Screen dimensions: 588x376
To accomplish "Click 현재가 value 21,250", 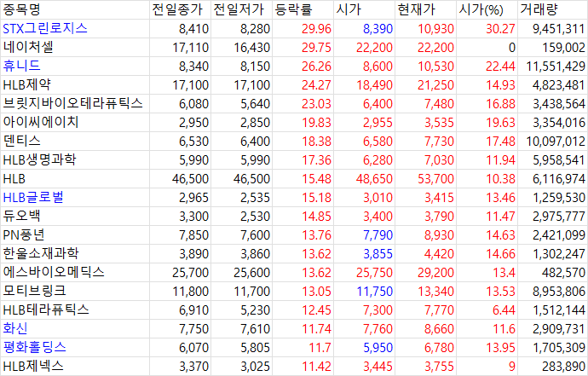I will 435,85.
